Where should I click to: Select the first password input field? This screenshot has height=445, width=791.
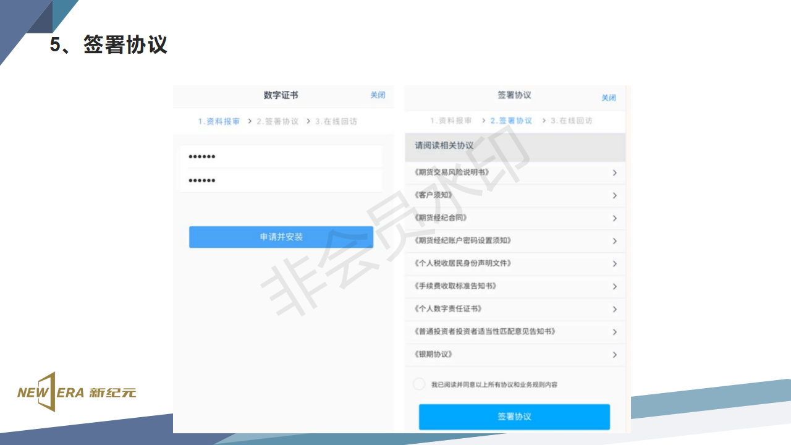point(281,157)
